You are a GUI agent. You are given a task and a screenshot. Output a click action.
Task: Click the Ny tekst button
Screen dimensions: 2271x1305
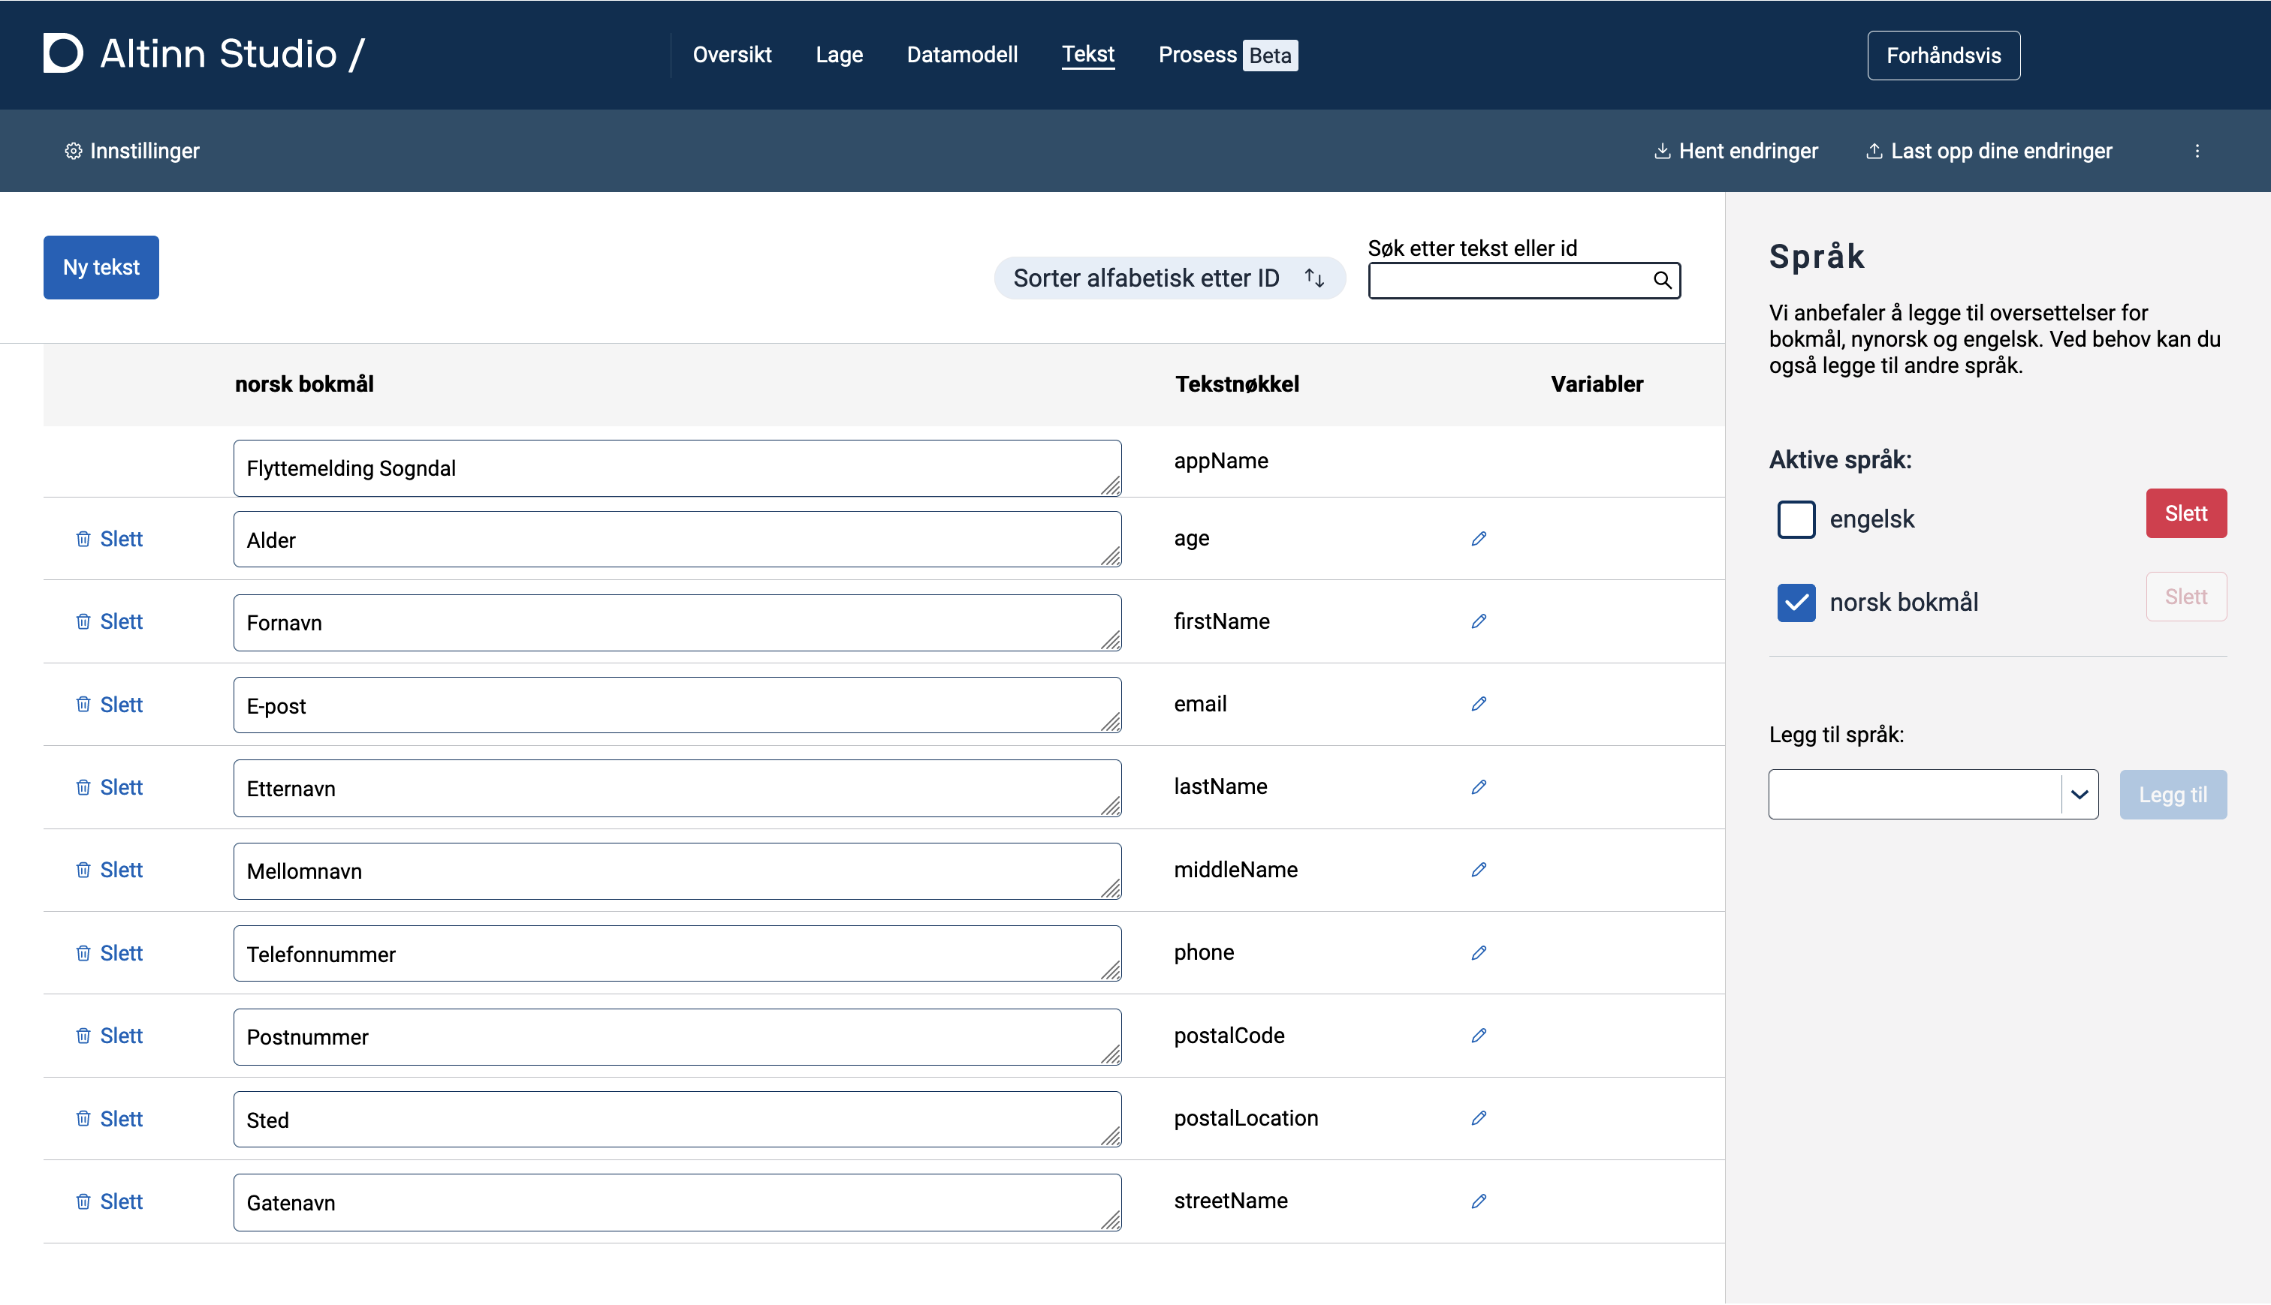coord(101,267)
